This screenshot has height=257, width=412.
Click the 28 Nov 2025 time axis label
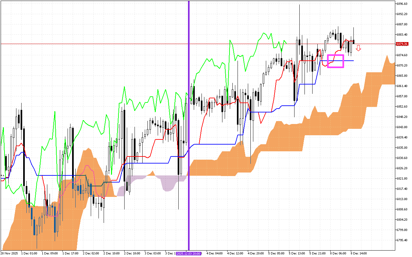pyautogui.click(x=10, y=253)
